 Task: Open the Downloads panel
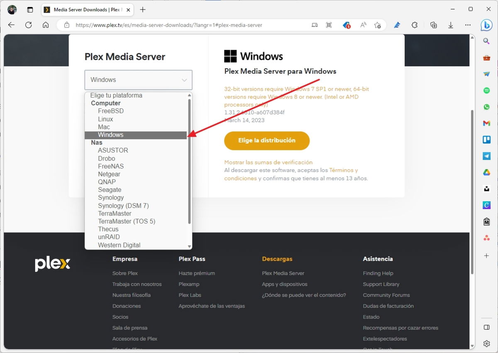[x=451, y=25]
